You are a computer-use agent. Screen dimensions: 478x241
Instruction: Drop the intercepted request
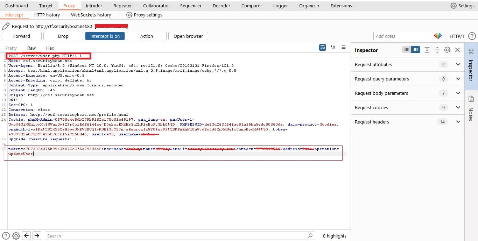63,36
